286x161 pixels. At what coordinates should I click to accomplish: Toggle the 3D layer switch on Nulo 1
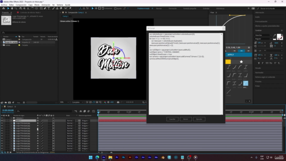pos(53,121)
